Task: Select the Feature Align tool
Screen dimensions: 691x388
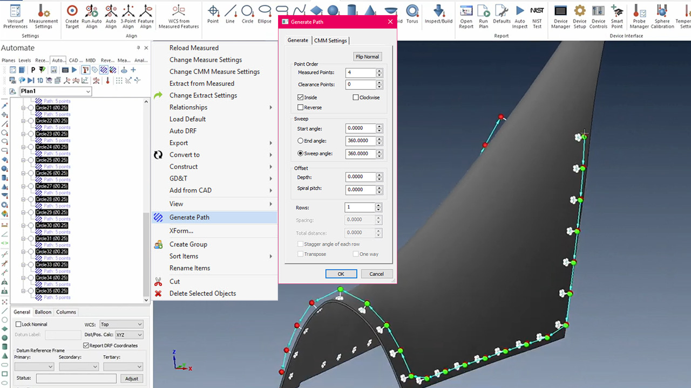Action: pyautogui.click(x=146, y=17)
